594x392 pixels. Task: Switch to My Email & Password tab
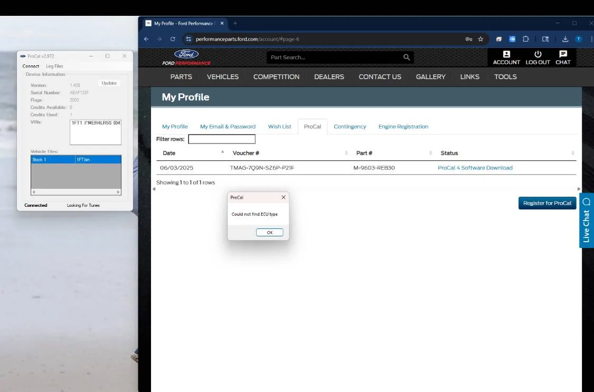[x=228, y=127]
